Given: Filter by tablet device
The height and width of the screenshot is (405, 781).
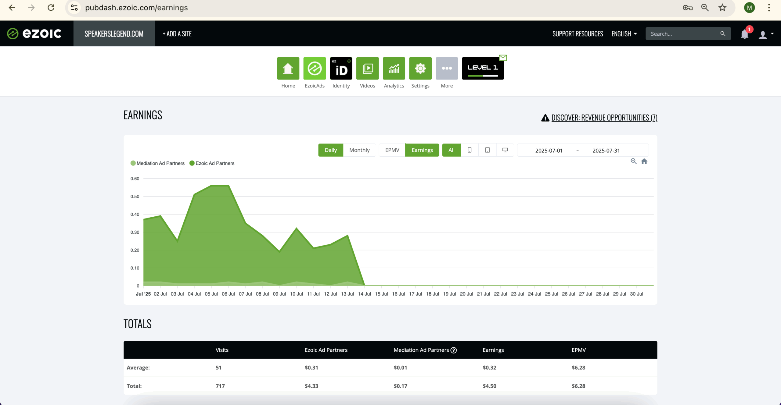Looking at the screenshot, I should coord(488,150).
